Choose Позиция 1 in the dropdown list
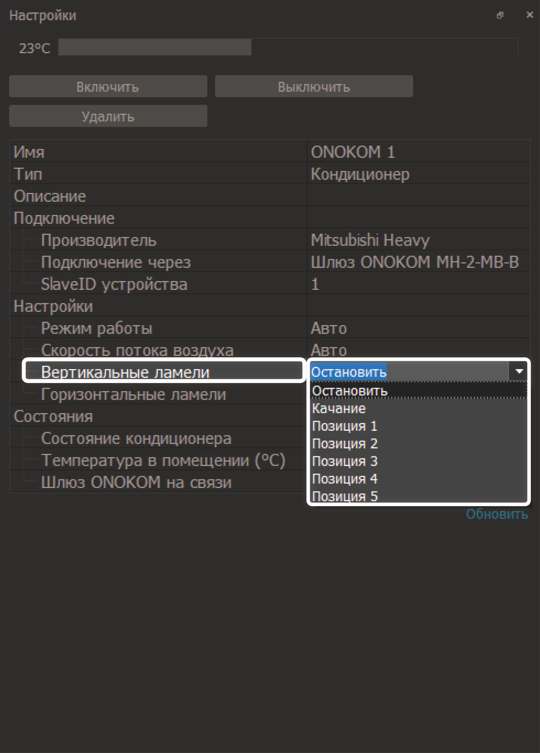 344,426
